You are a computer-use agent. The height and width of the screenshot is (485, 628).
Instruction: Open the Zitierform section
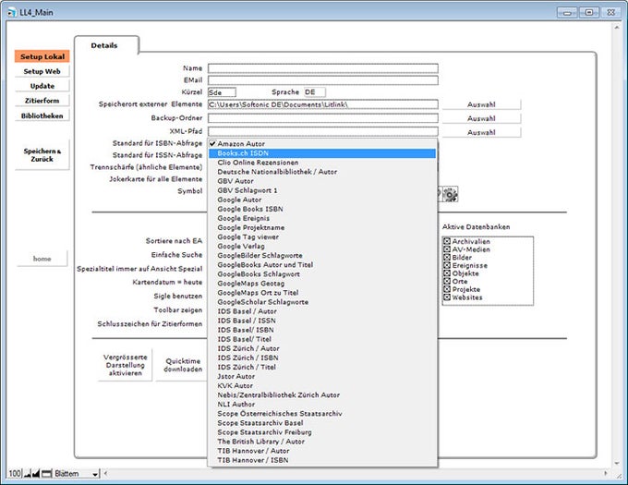tap(42, 101)
